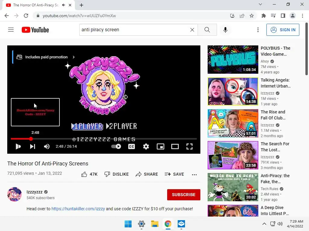Open Chrome three-dot menu
This screenshot has width=309, height=231.
tap(302, 16)
